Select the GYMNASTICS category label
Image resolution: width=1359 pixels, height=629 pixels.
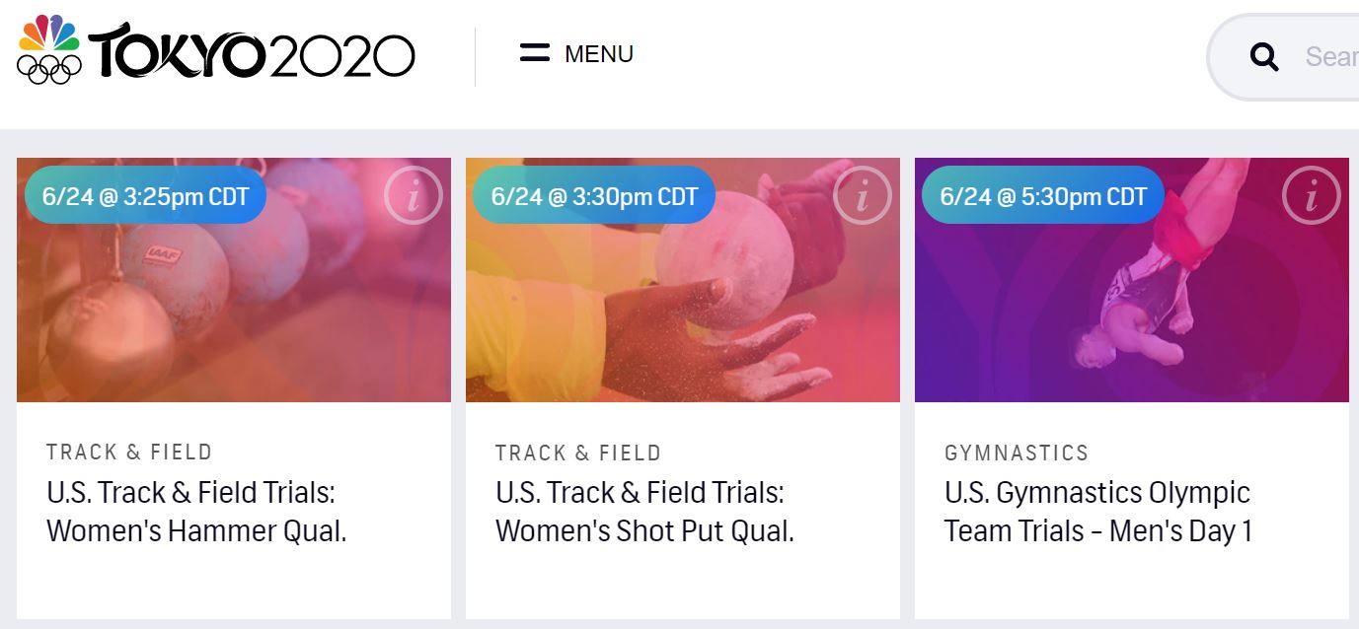tap(1017, 453)
